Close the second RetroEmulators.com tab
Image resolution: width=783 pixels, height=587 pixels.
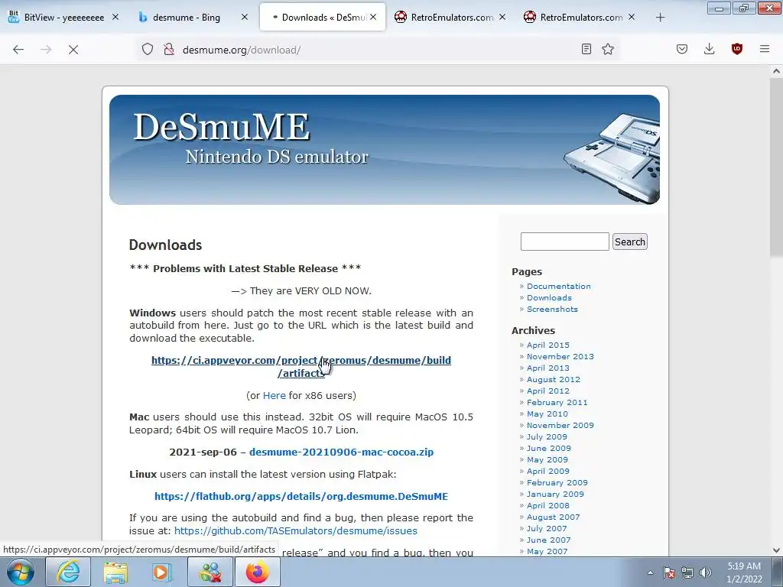point(632,17)
